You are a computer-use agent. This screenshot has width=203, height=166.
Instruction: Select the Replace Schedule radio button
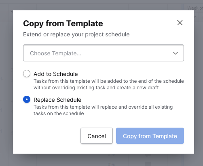coord(27,99)
